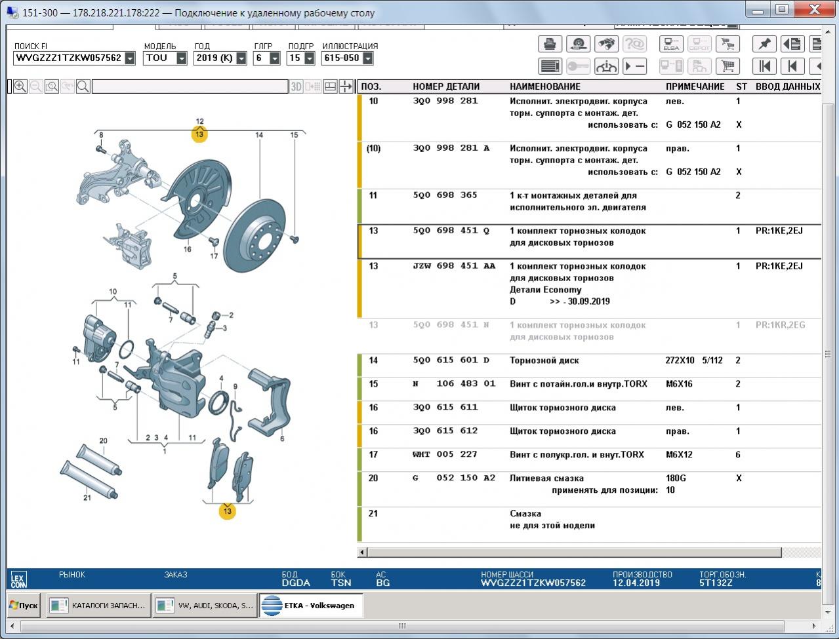Expand the ГЛГР dropdown showing 6
Viewport: 839px width, 639px height.
(275, 58)
